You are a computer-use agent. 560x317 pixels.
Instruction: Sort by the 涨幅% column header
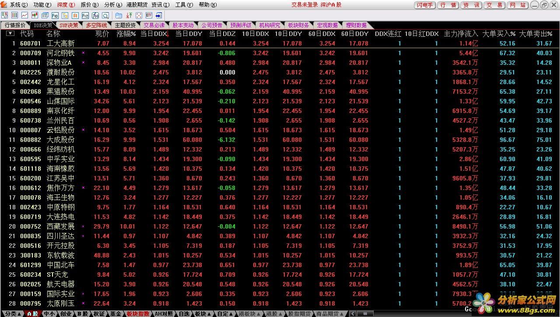[126, 34]
